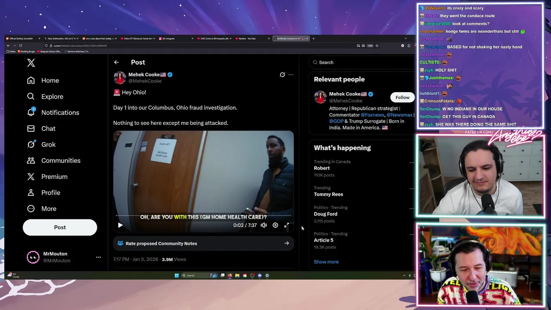Image resolution: width=551 pixels, height=310 pixels.
Task: Play the post video
Action: click(120, 225)
